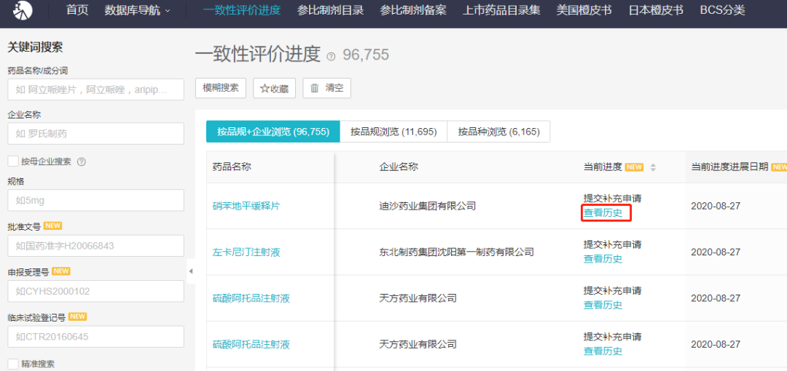Click the 清空 button

pos(326,88)
